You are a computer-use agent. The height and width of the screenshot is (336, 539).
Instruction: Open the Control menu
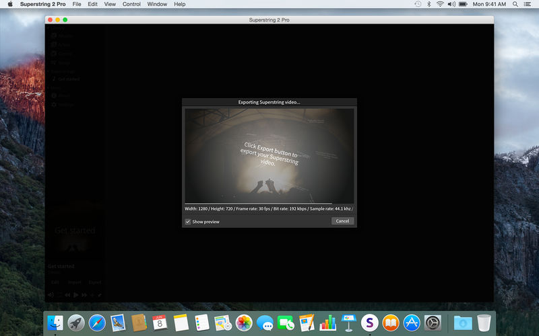click(131, 4)
